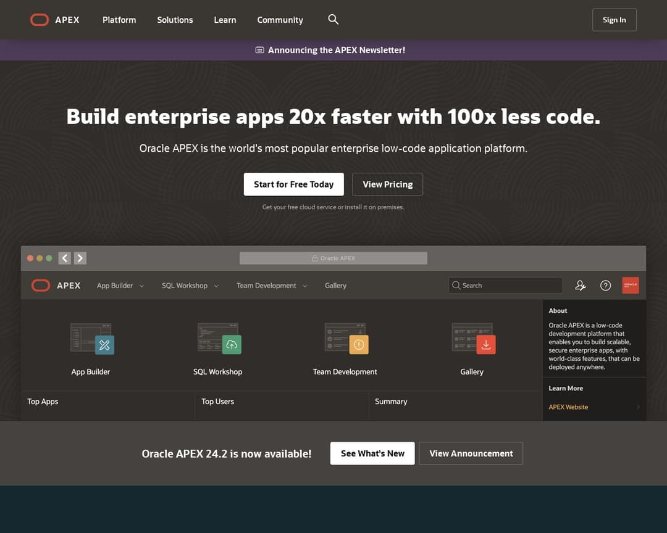Viewport: 667px width, 533px height.
Task: Click the free cloud service note text
Action: [x=333, y=207]
